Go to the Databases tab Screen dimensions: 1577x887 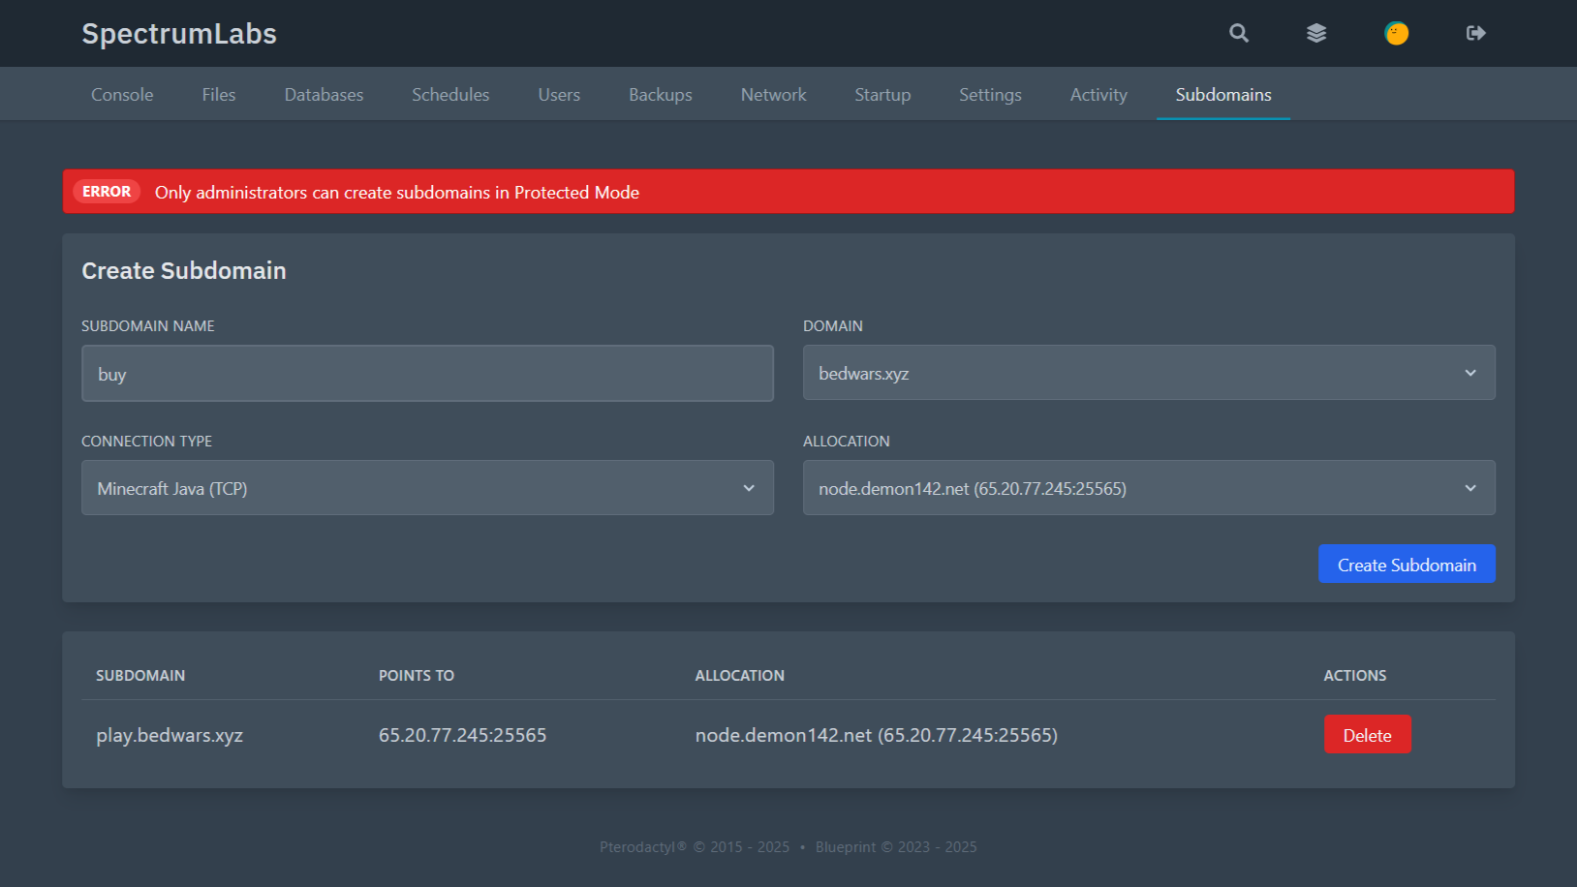coord(324,95)
